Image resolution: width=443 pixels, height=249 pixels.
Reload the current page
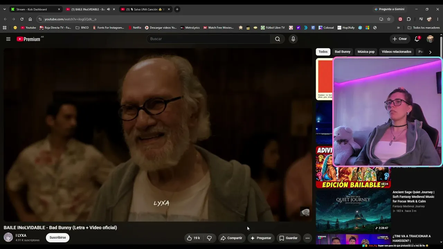tap(22, 19)
